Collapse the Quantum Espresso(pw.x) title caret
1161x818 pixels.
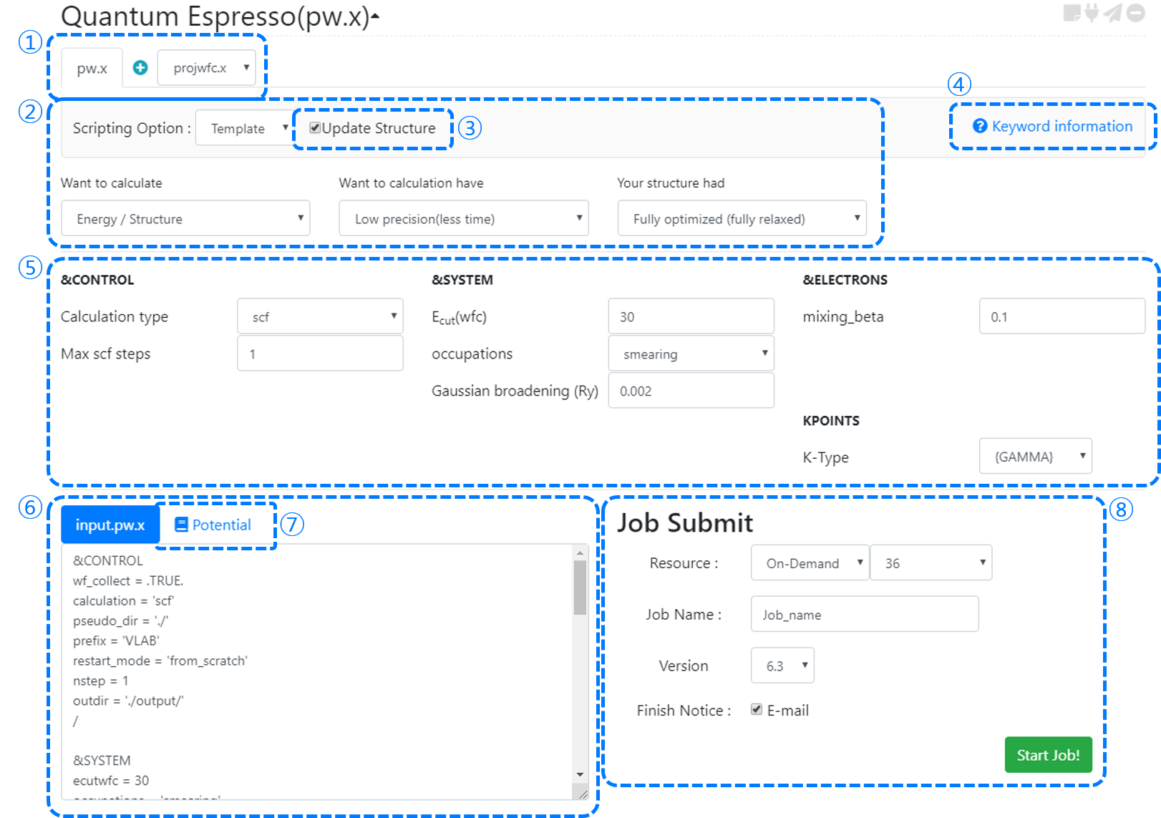[x=375, y=16]
